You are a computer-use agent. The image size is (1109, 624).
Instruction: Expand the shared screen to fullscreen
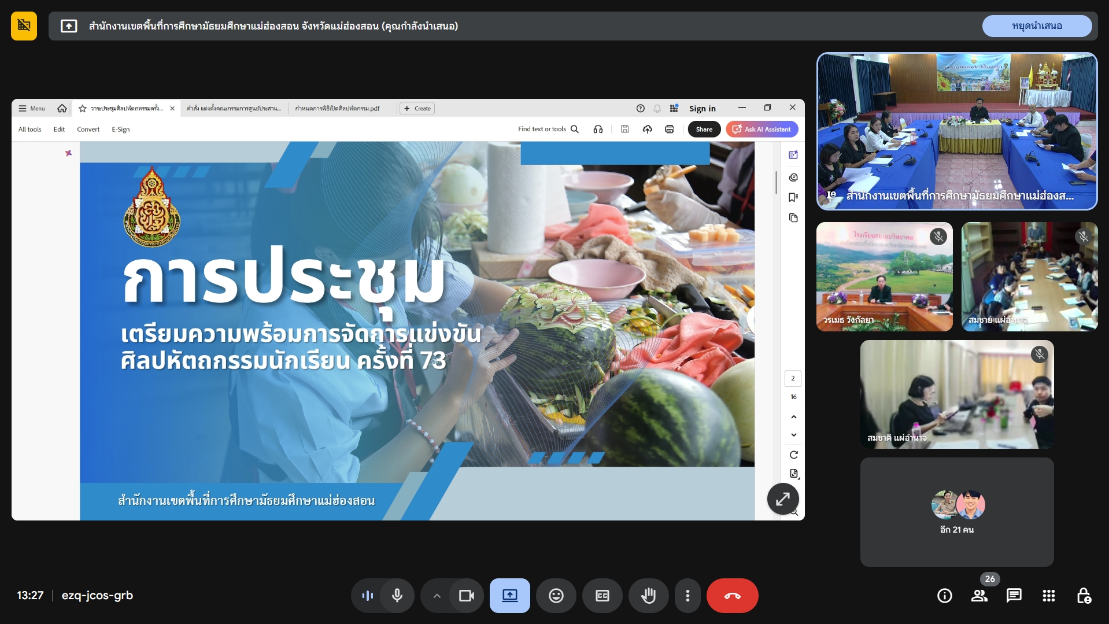(x=782, y=499)
